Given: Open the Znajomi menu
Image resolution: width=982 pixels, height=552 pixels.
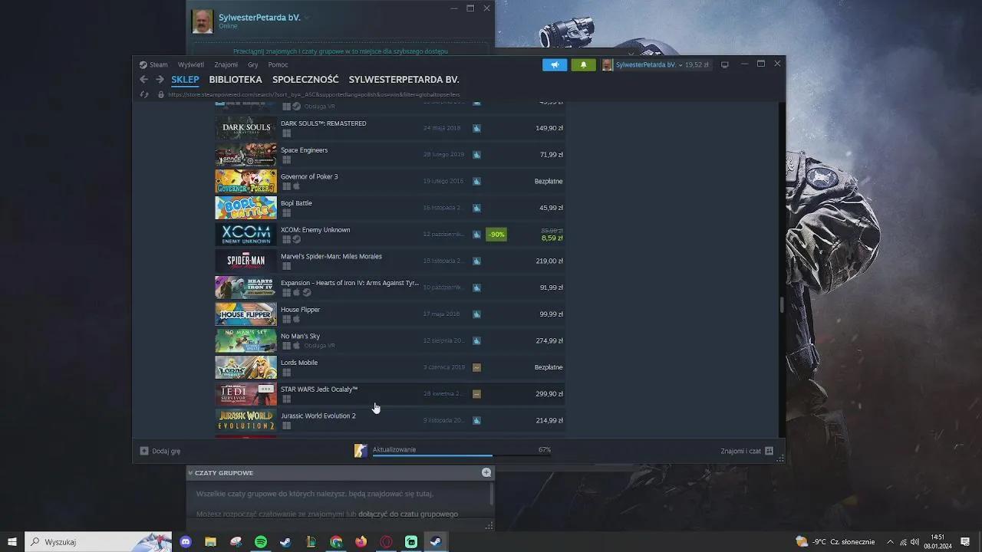Looking at the screenshot, I should (x=226, y=65).
